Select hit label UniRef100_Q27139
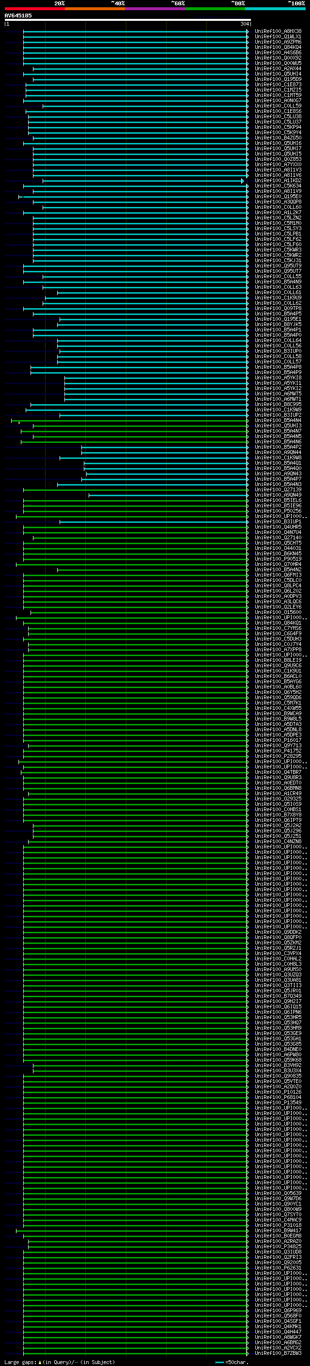Viewport: 310px width, 1366px height. click(278, 490)
